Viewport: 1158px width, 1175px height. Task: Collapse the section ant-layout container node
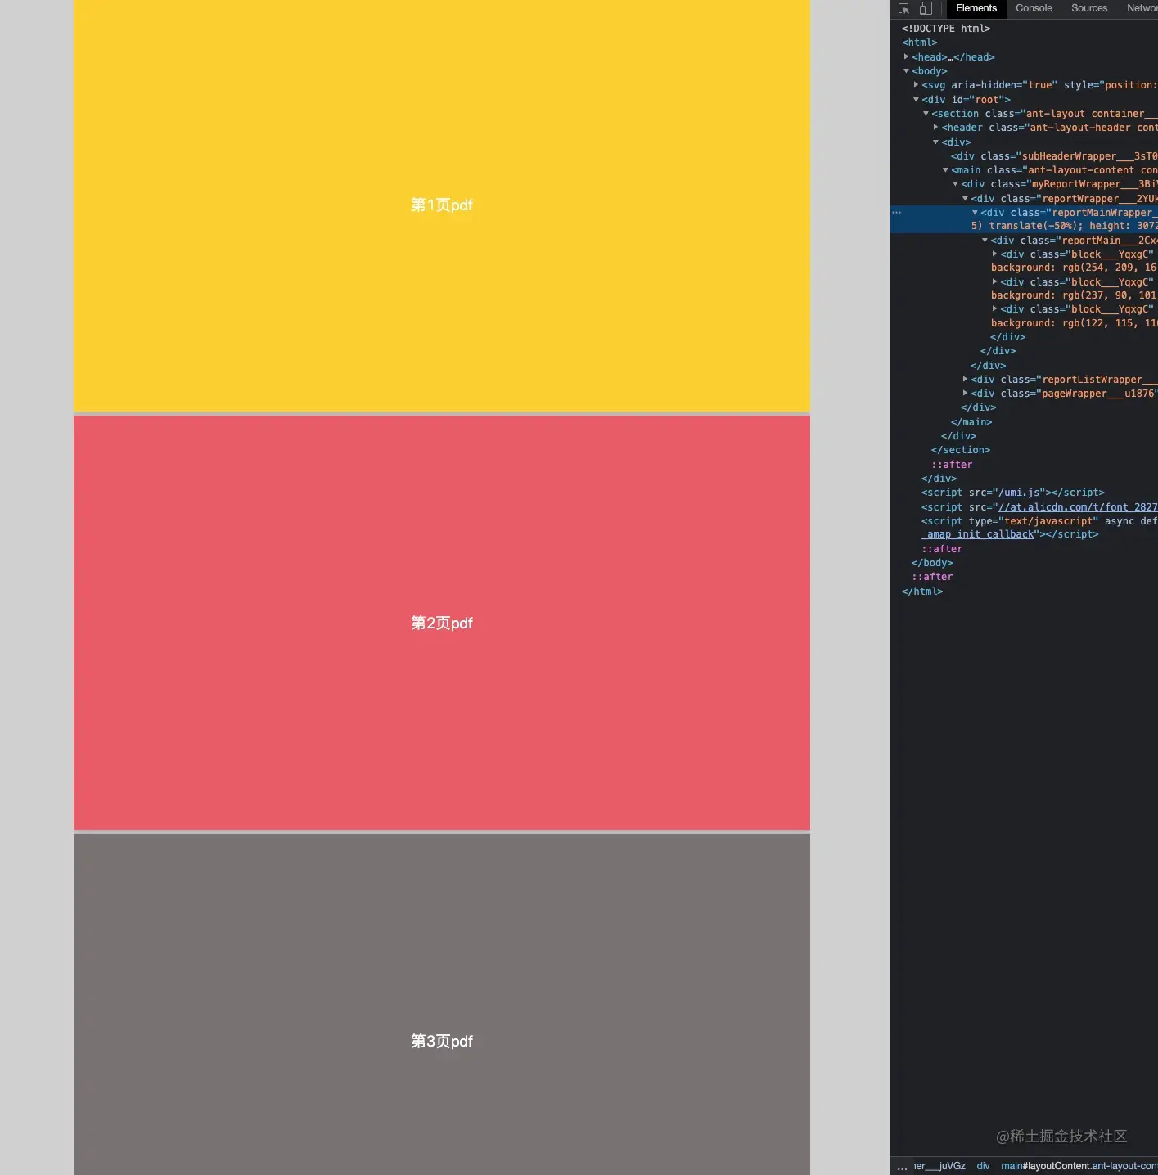click(926, 113)
